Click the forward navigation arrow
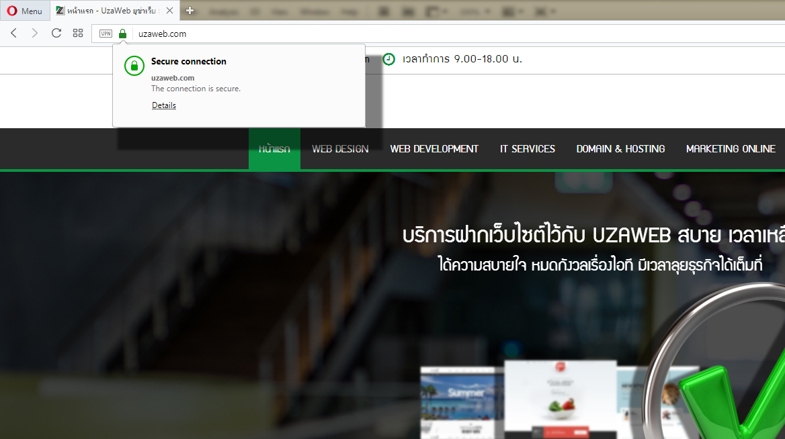The image size is (785, 439). point(35,33)
